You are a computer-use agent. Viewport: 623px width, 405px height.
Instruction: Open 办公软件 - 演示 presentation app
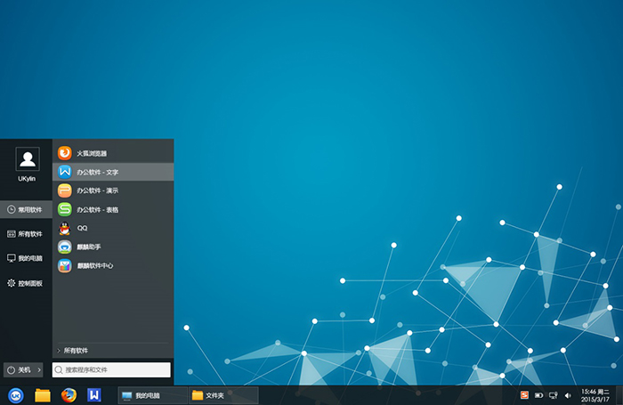pos(96,190)
